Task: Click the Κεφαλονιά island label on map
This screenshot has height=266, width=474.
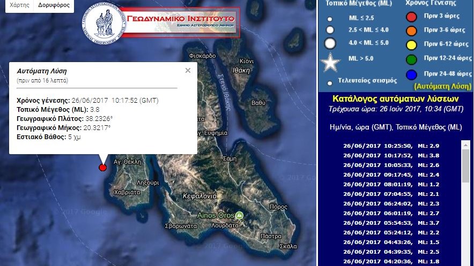Action: click(199, 196)
